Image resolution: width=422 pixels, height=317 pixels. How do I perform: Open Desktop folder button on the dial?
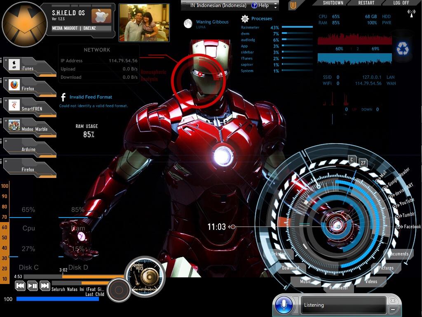pyautogui.click(x=279, y=254)
